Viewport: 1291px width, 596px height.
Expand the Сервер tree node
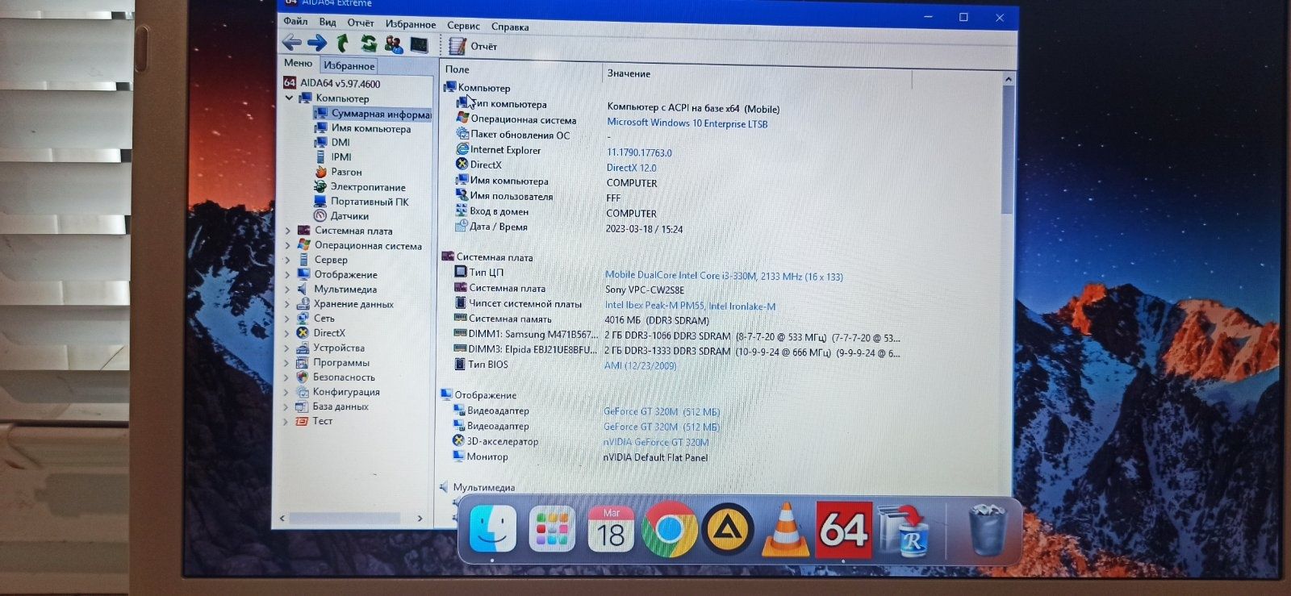[x=287, y=260]
